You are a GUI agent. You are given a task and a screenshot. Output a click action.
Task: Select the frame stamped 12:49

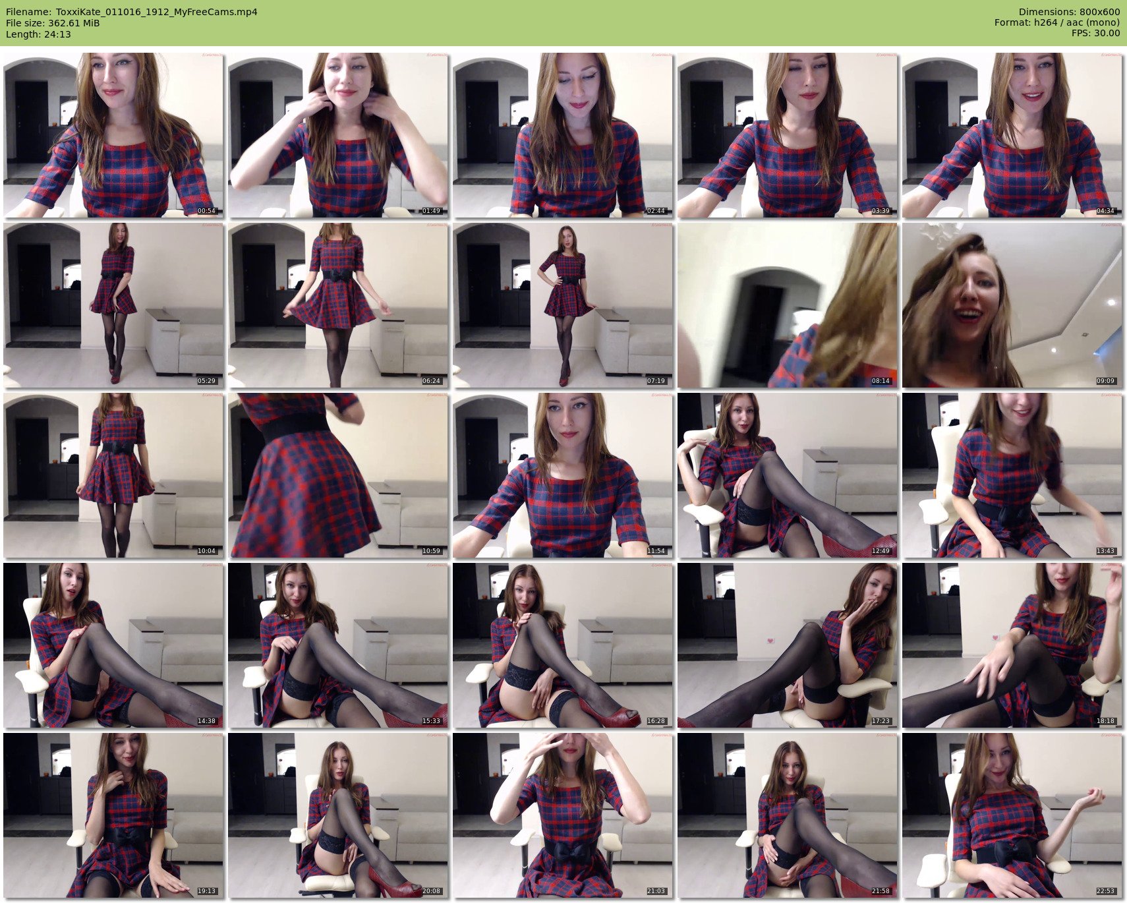788,475
